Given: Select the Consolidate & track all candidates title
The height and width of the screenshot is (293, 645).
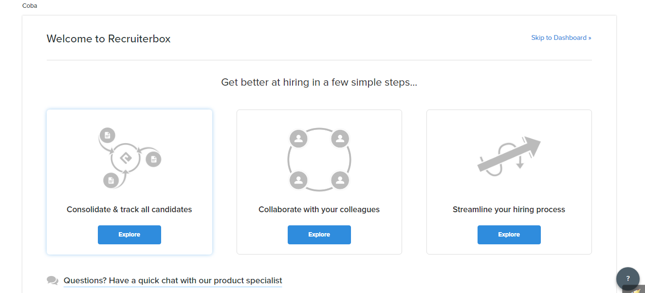Looking at the screenshot, I should coord(129,210).
